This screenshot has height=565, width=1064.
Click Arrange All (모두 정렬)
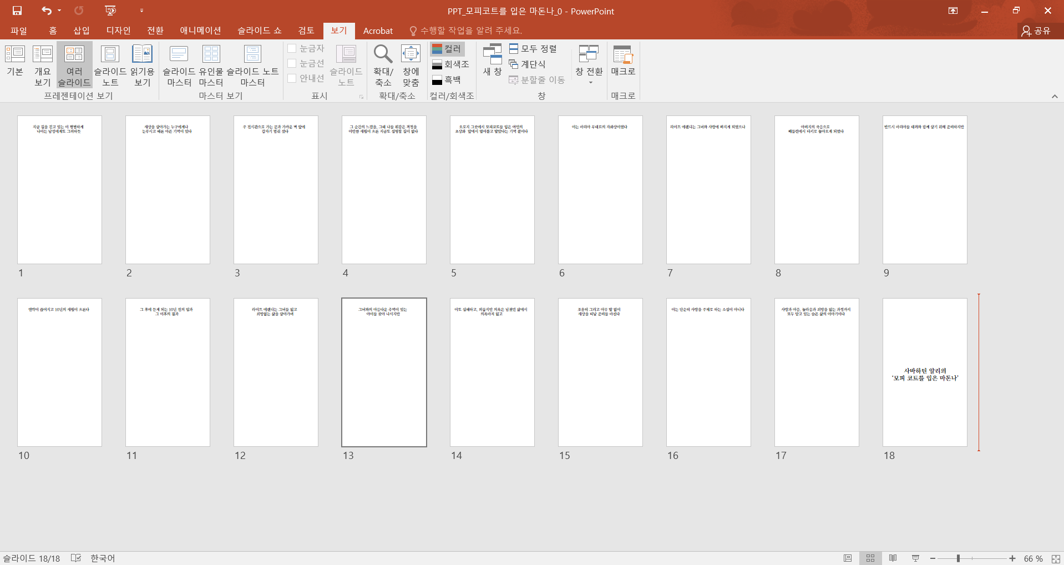click(533, 49)
